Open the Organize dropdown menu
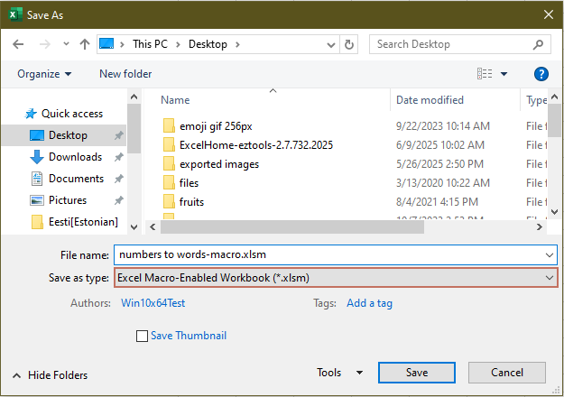This screenshot has height=397, width=564. 44,74
